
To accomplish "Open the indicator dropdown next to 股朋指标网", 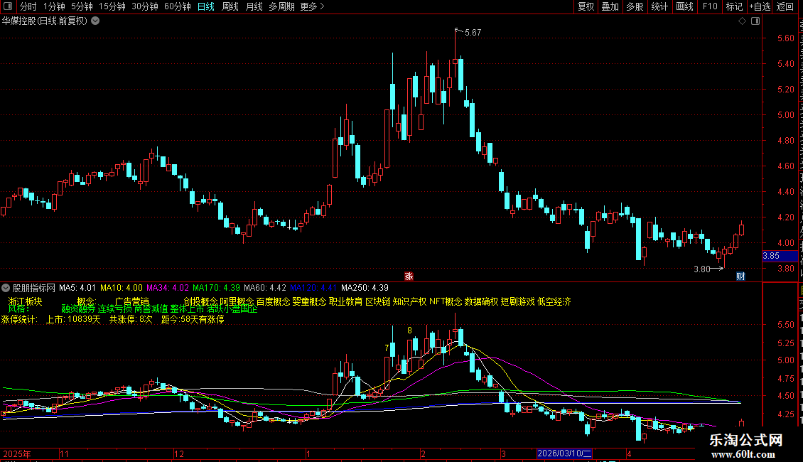I will (x=6, y=288).
